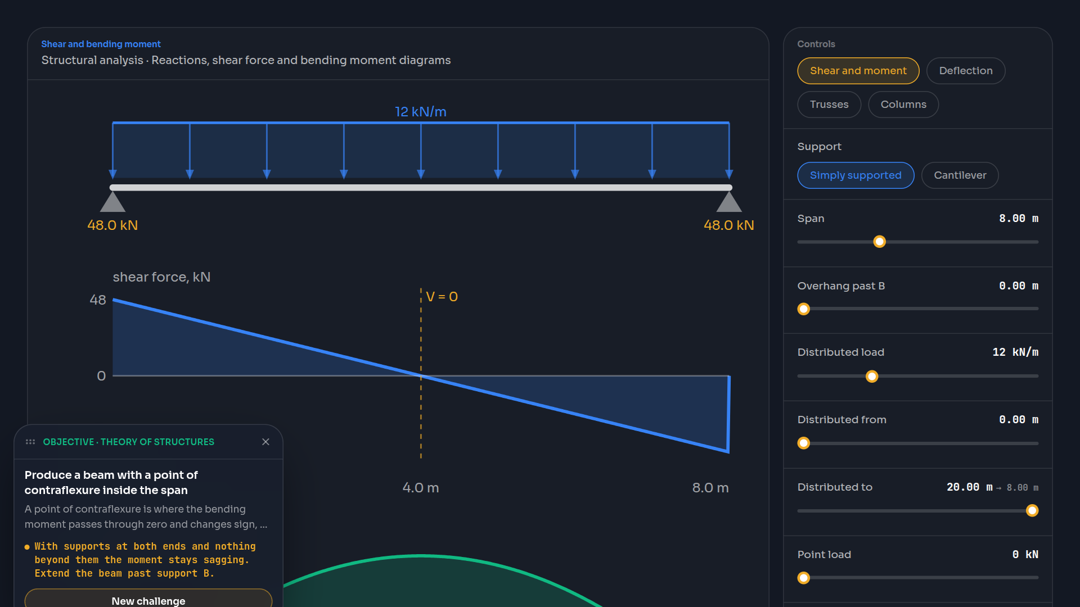The width and height of the screenshot is (1080, 607).
Task: Click the Shear and bending moment heading
Action: pos(101,44)
